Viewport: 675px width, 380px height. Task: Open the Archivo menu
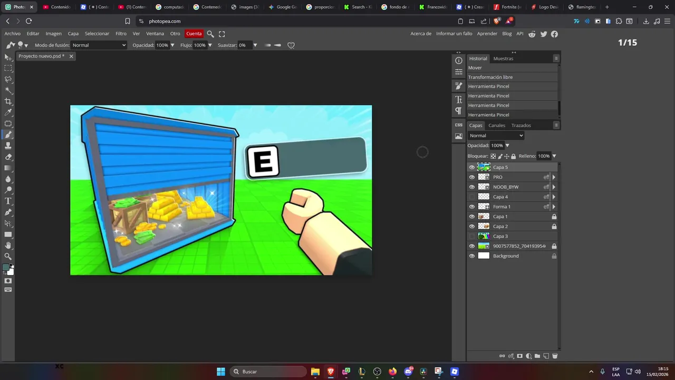(13, 34)
